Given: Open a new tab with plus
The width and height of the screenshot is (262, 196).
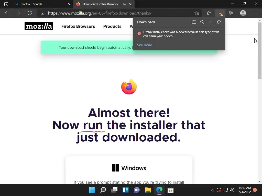Looking at the screenshot, I should tap(139, 4).
